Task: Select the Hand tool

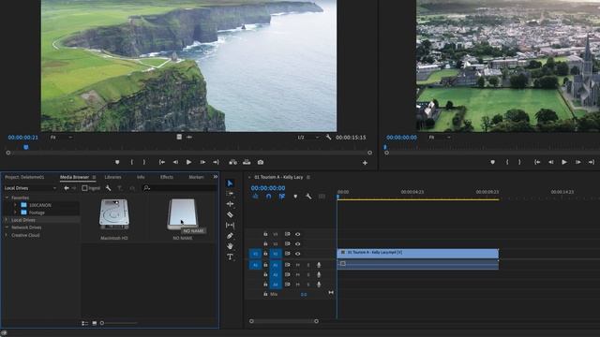Action: [230, 246]
